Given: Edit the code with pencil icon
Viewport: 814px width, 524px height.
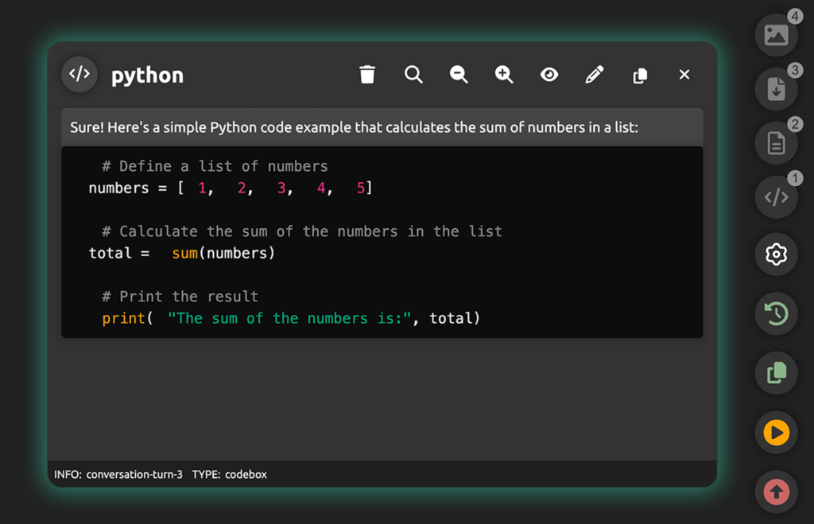Looking at the screenshot, I should coord(595,75).
